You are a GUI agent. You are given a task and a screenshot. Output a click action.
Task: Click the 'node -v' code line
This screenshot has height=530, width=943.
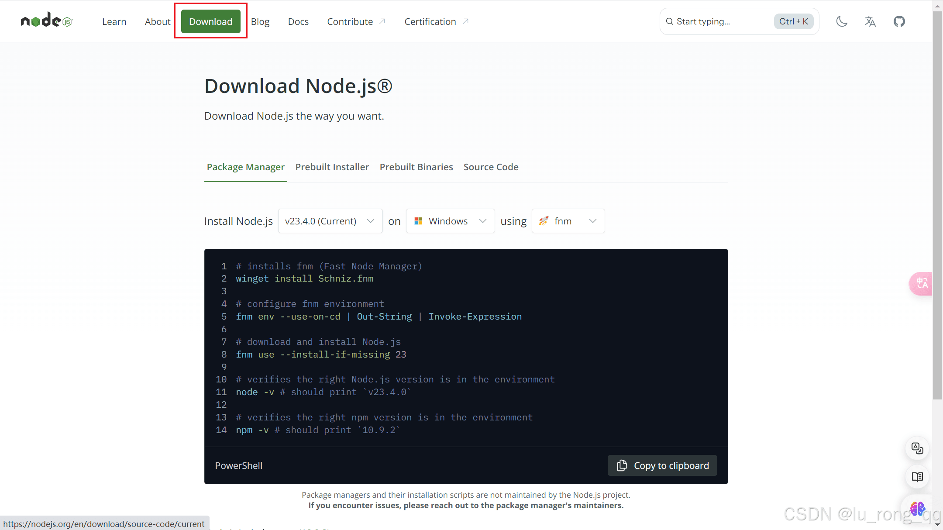pos(323,392)
